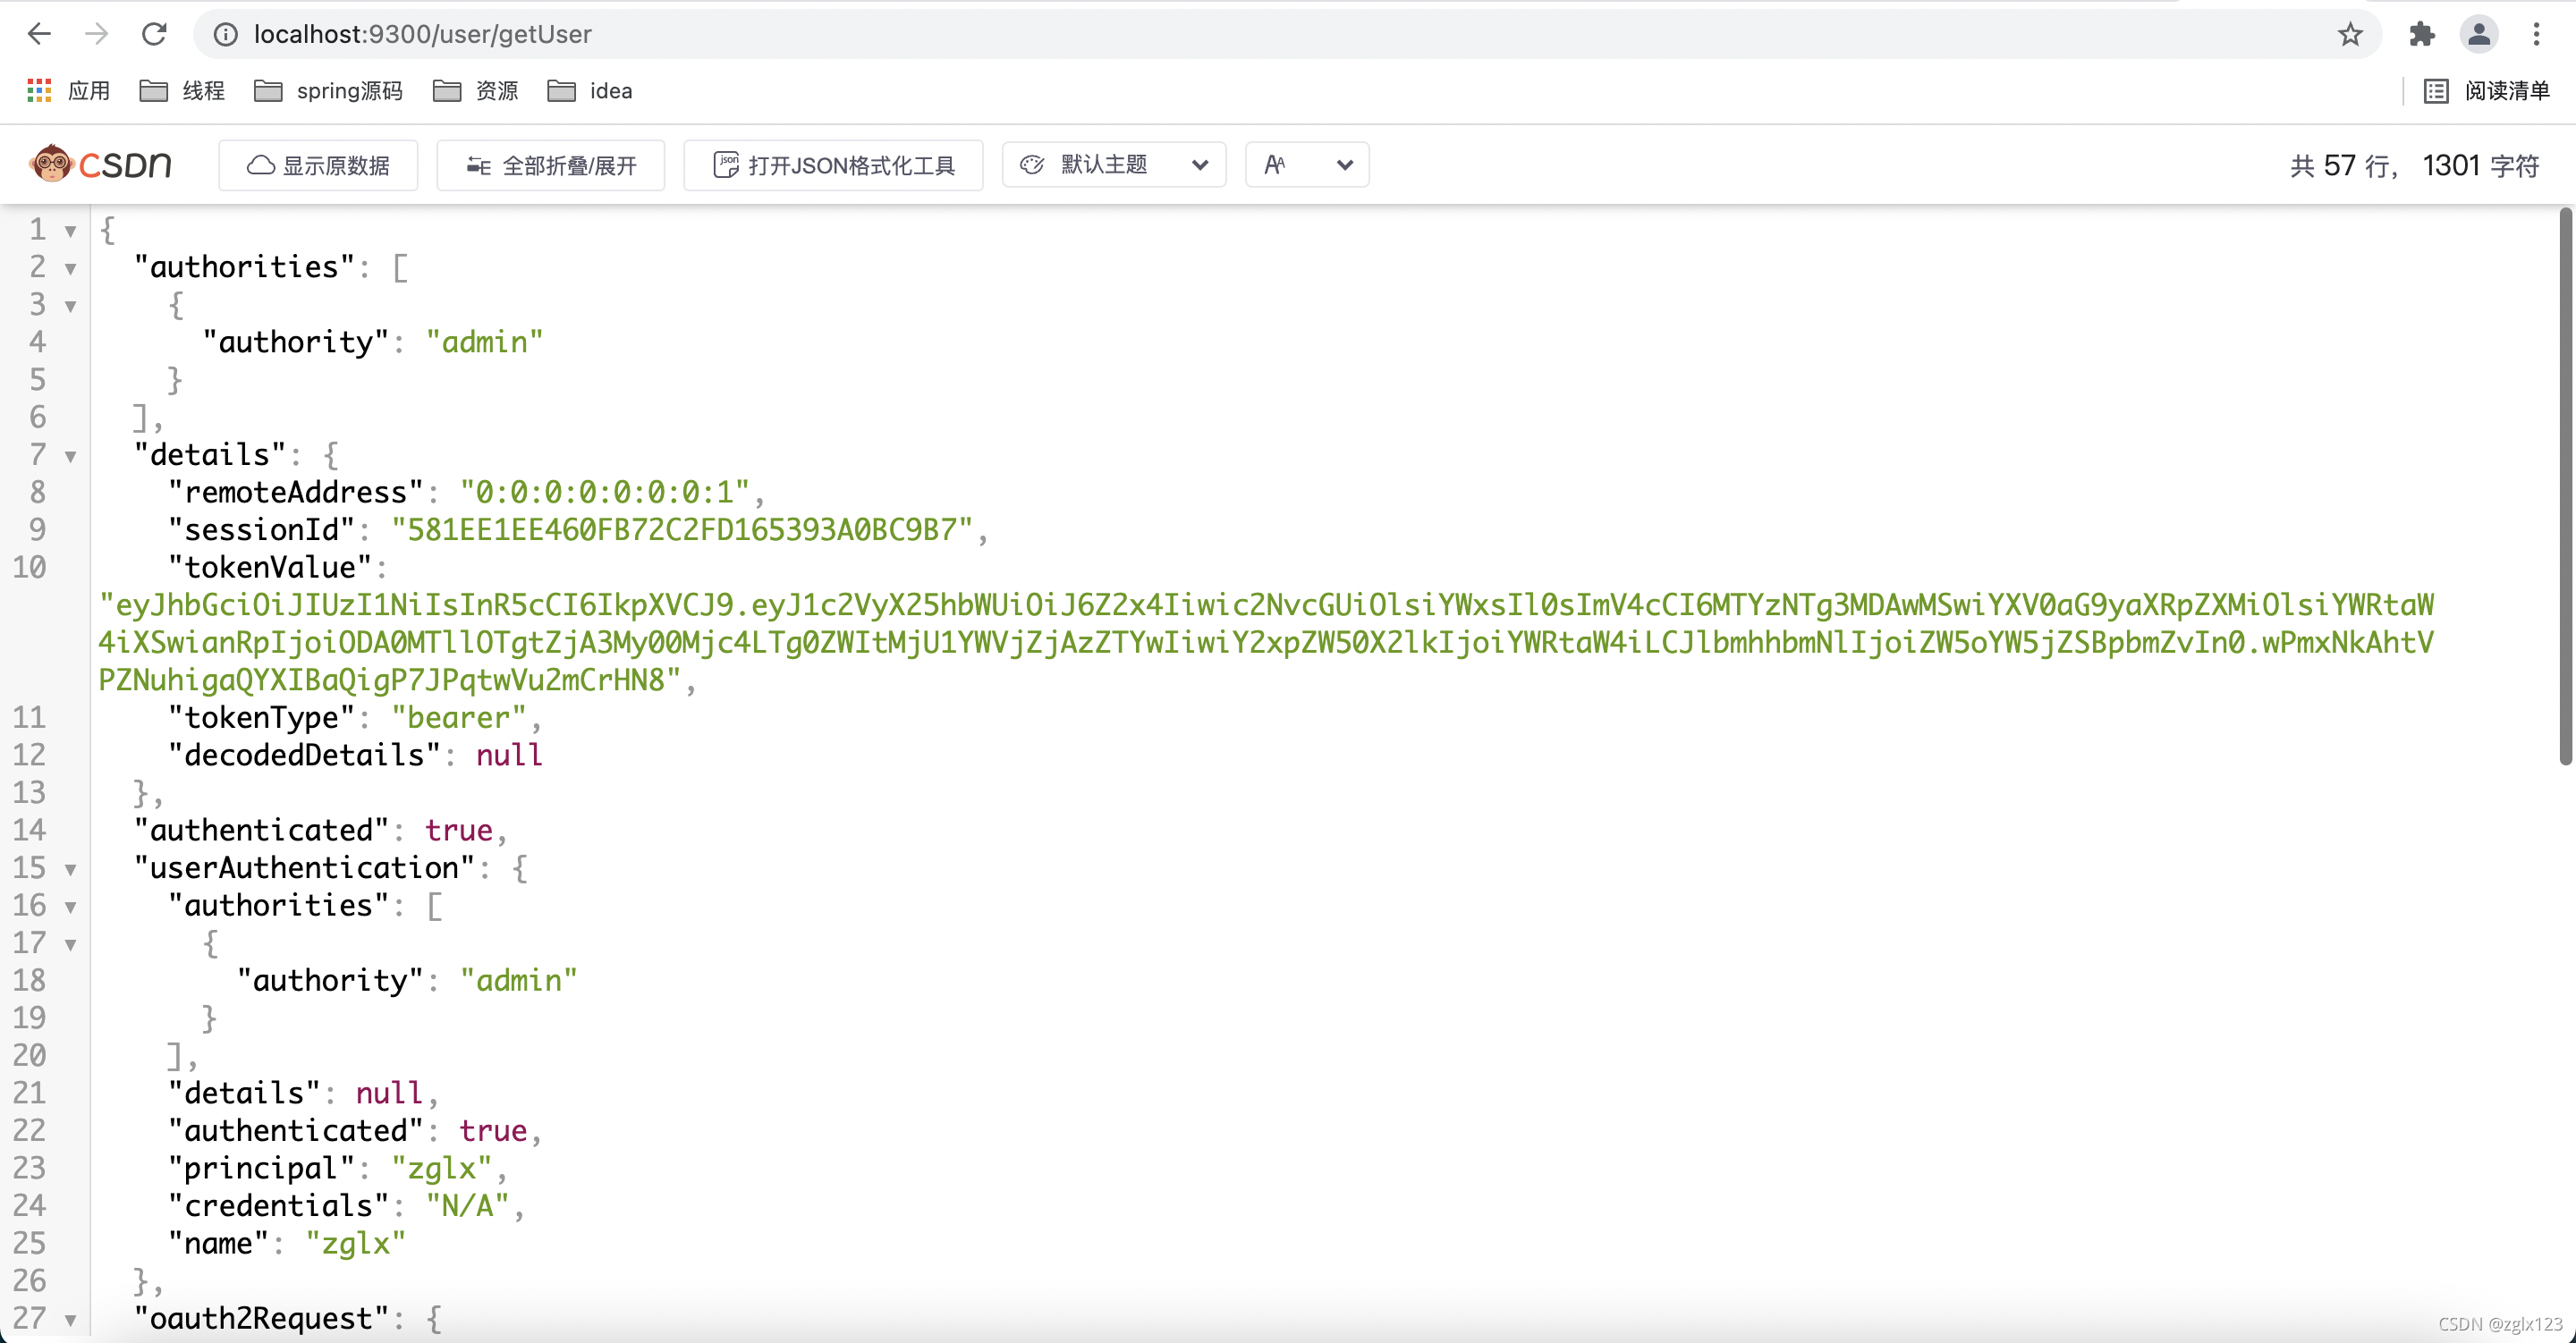Collapse the authorities array at line 2

click(x=71, y=268)
